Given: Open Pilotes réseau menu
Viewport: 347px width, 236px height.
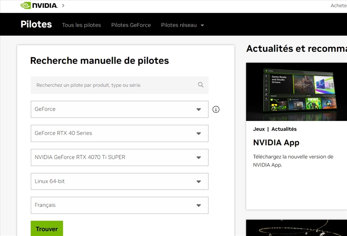Looking at the screenshot, I should pyautogui.click(x=179, y=25).
